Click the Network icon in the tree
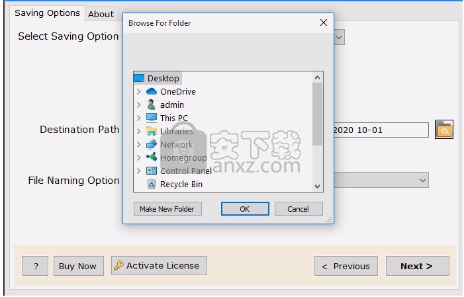 point(152,144)
